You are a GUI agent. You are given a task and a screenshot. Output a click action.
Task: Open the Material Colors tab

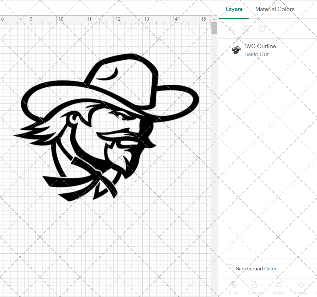click(x=275, y=9)
